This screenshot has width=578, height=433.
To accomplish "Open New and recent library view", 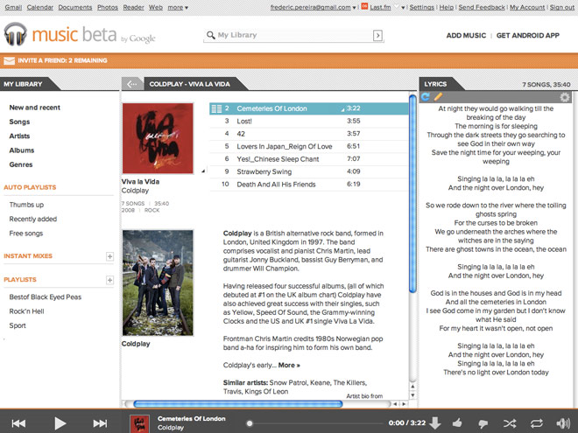I will click(x=35, y=108).
